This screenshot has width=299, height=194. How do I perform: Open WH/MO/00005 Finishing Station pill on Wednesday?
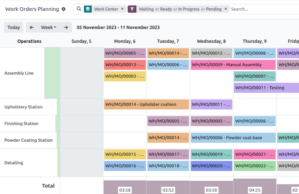[211, 121]
